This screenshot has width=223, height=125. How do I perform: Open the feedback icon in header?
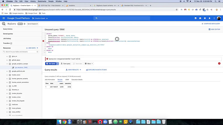click(200, 18)
